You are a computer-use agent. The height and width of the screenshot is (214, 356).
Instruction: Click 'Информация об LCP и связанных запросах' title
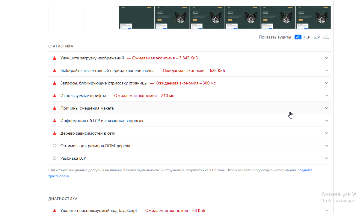tap(102, 121)
